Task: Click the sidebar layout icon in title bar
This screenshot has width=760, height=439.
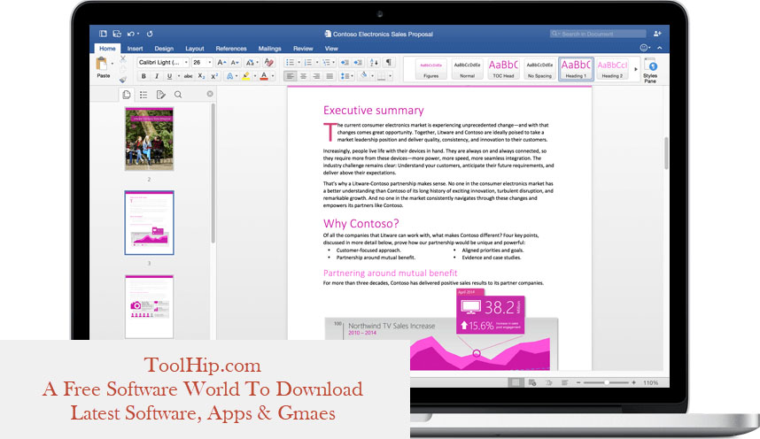Action: (x=103, y=34)
